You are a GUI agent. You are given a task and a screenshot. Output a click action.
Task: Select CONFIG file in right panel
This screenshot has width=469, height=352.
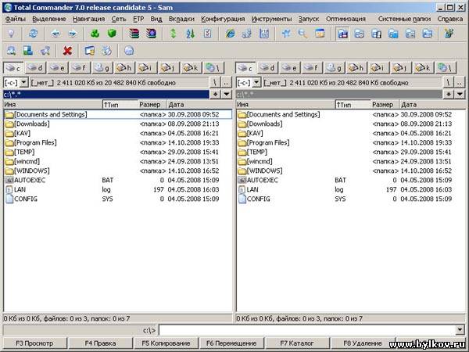click(350, 199)
